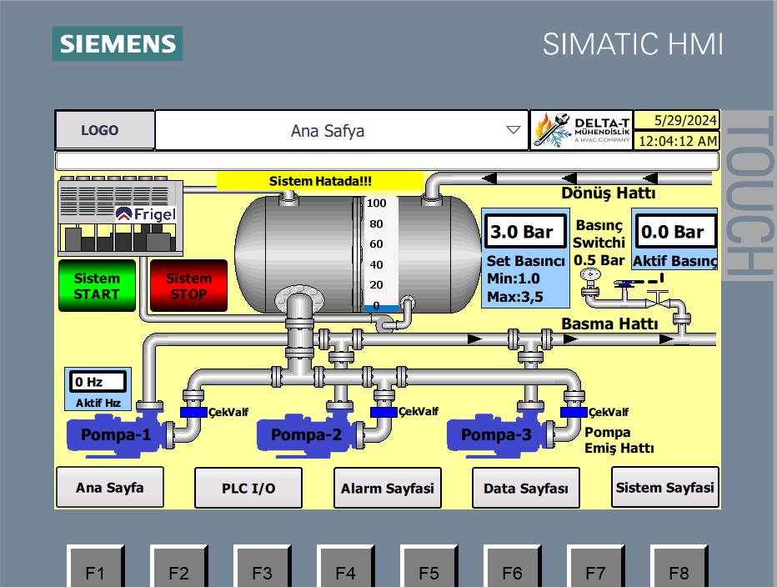Open the Sistem Sayfasi page
Screen dimensions: 777x587
pos(664,487)
